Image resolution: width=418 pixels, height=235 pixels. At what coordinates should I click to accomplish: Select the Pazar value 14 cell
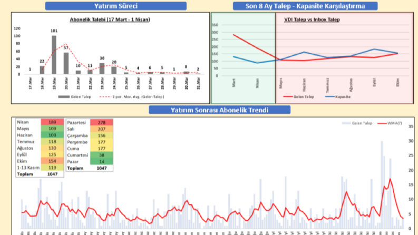click(x=102, y=161)
